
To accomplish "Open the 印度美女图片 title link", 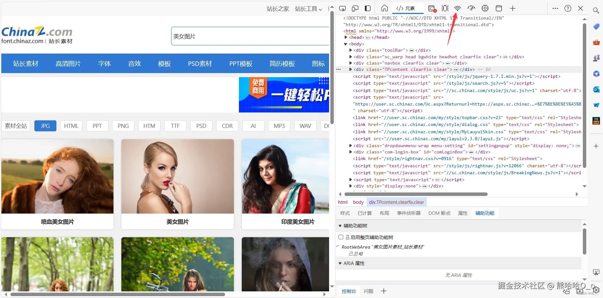I will click(x=298, y=222).
